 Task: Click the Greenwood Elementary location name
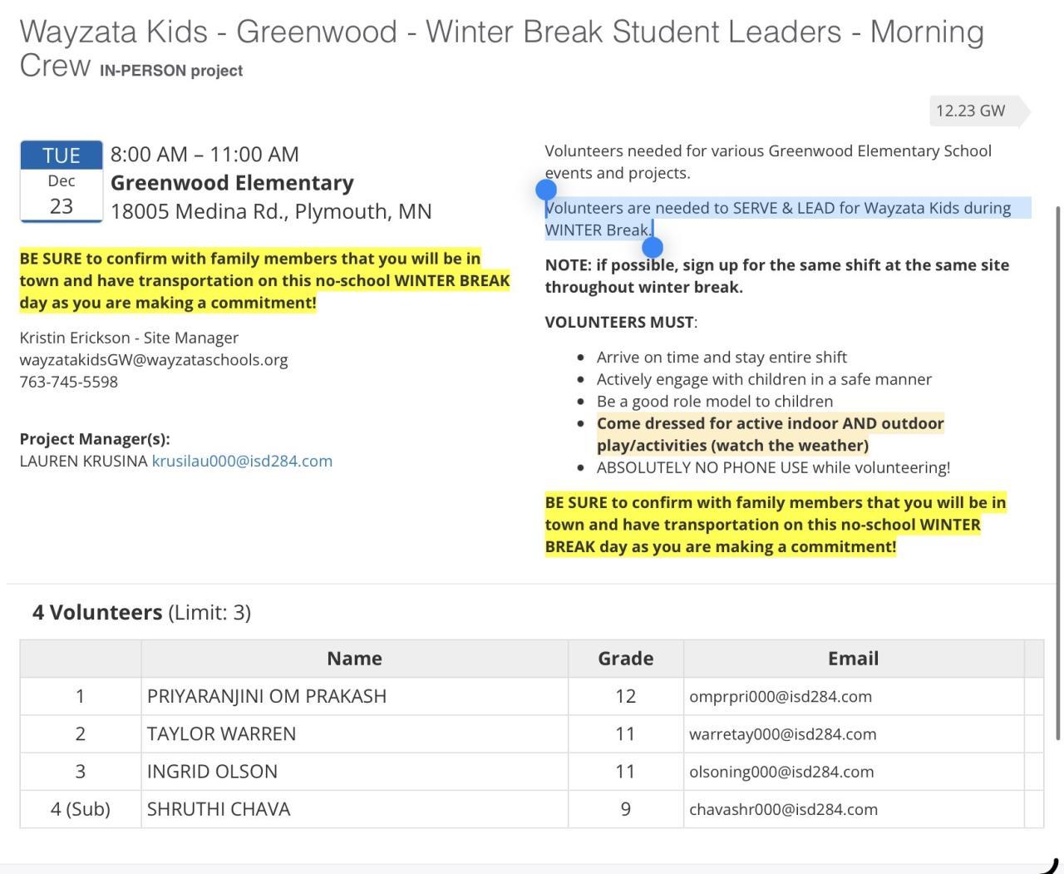pyautogui.click(x=232, y=183)
